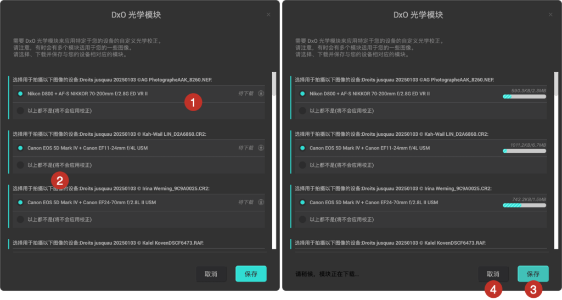Close the right DxO 光学模块 dialog
This screenshot has height=300, width=562.
click(x=550, y=15)
